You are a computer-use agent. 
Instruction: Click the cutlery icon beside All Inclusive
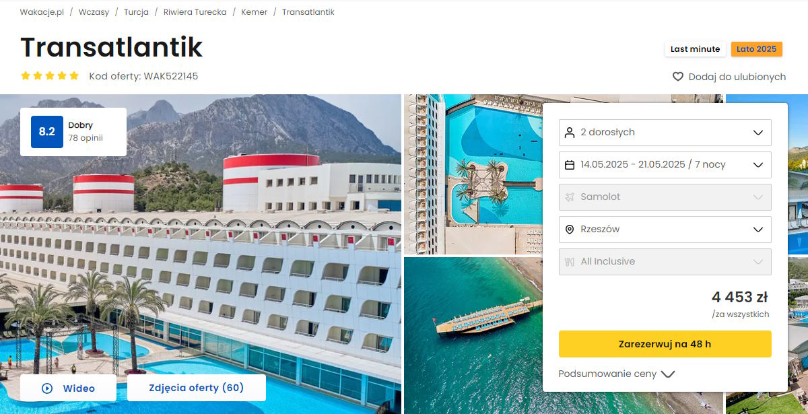pyautogui.click(x=570, y=262)
